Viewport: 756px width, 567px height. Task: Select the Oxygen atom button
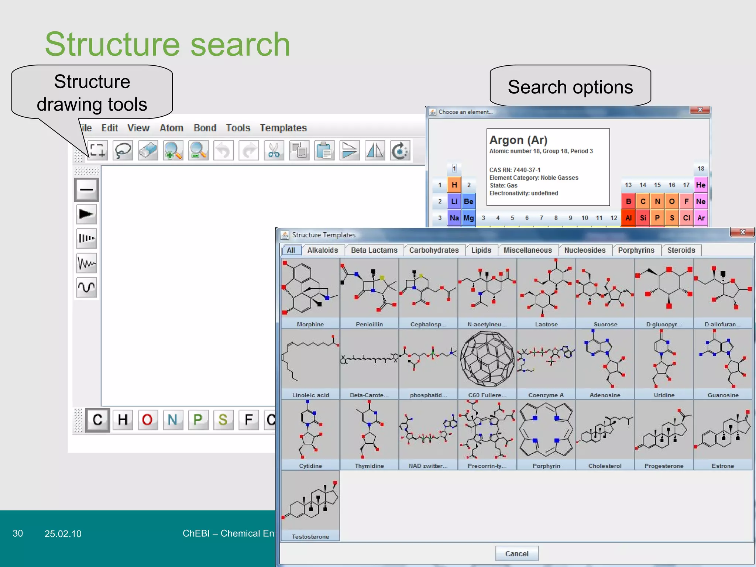147,420
